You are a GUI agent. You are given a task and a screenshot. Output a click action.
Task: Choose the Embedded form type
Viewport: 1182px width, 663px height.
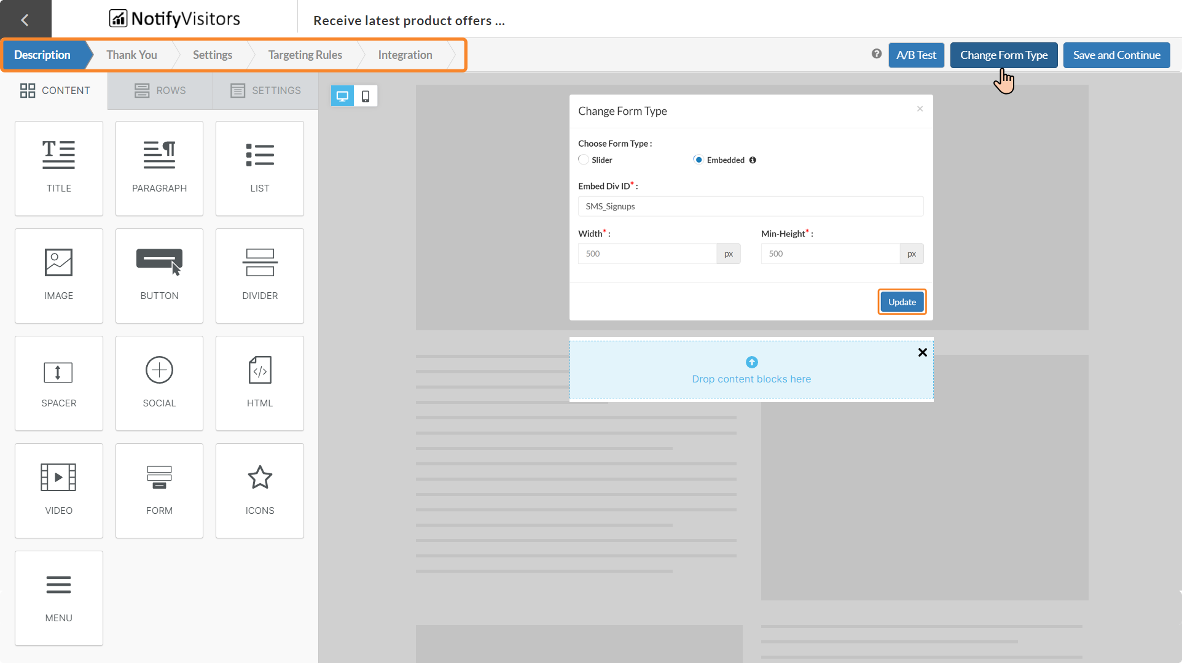pos(699,160)
